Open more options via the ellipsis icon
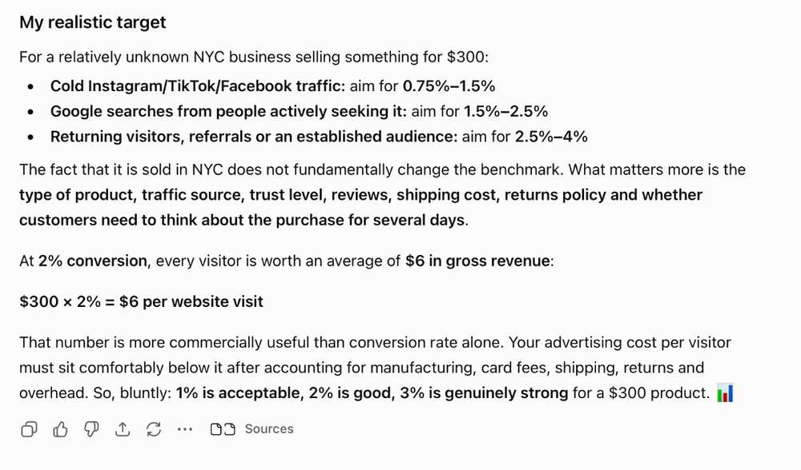The height and width of the screenshot is (470, 801). coord(185,429)
